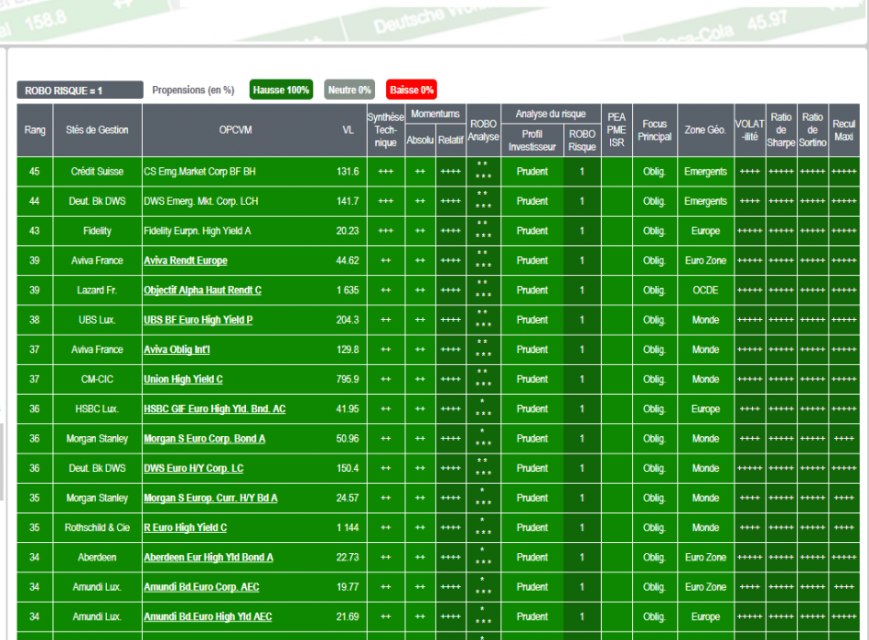This screenshot has width=869, height=640.
Task: Click the 'Rothschild & Cie' management company cell
Action: click(97, 528)
